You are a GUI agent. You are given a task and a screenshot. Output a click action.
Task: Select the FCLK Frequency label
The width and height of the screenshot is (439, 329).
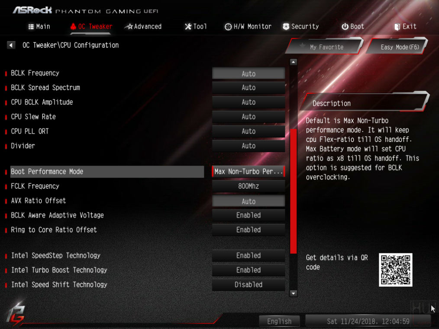(x=35, y=186)
